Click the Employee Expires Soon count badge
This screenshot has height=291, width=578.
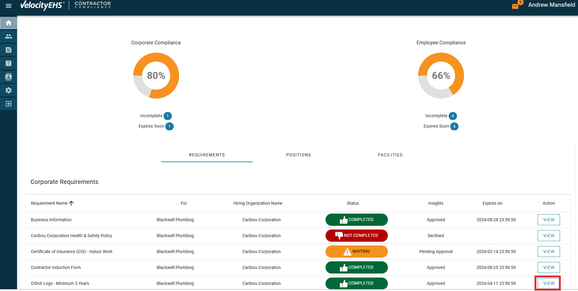pos(454,126)
